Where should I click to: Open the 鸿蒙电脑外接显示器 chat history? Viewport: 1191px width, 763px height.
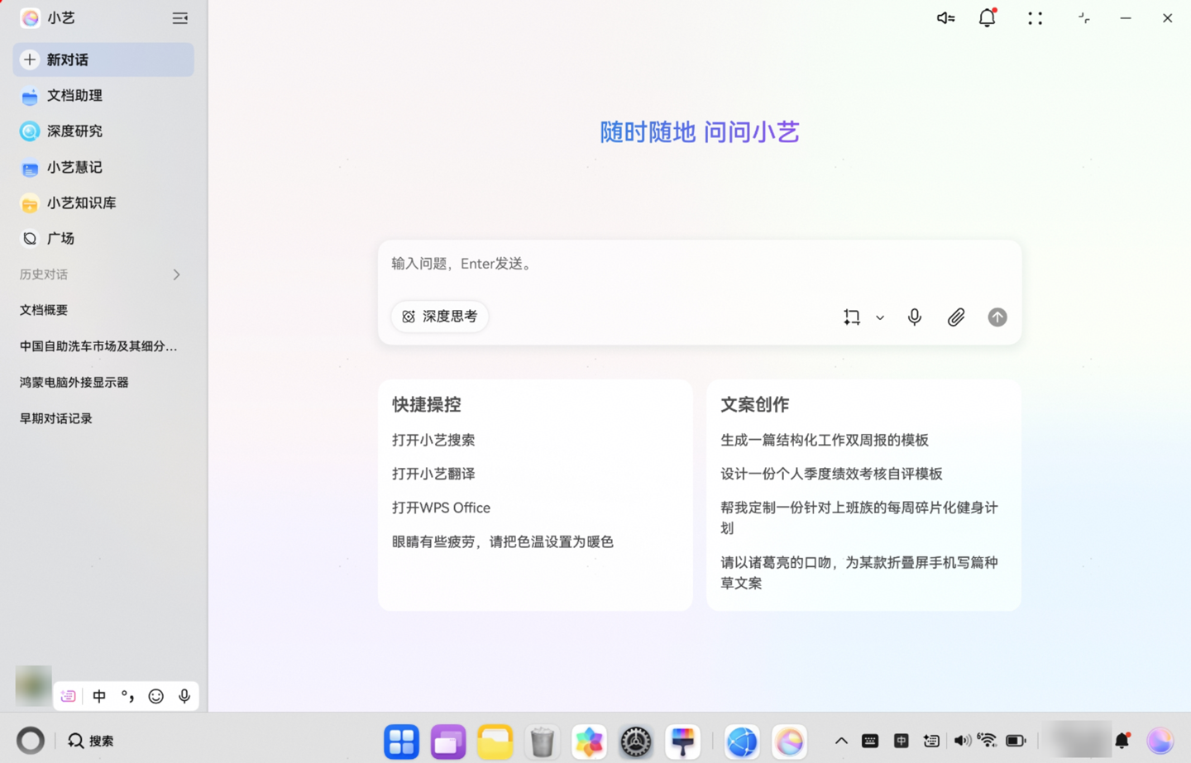[x=73, y=382]
